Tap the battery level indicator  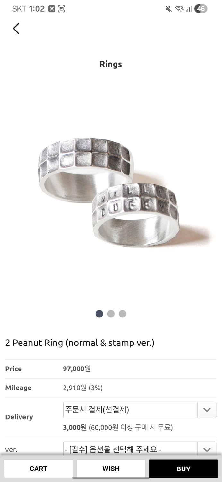201,9
